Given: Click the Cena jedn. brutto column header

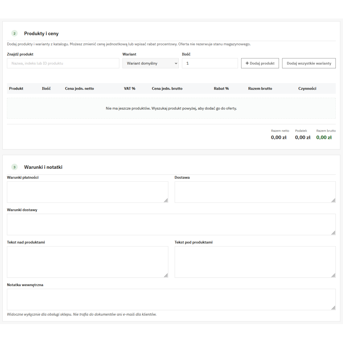Looking at the screenshot, I should (167, 88).
